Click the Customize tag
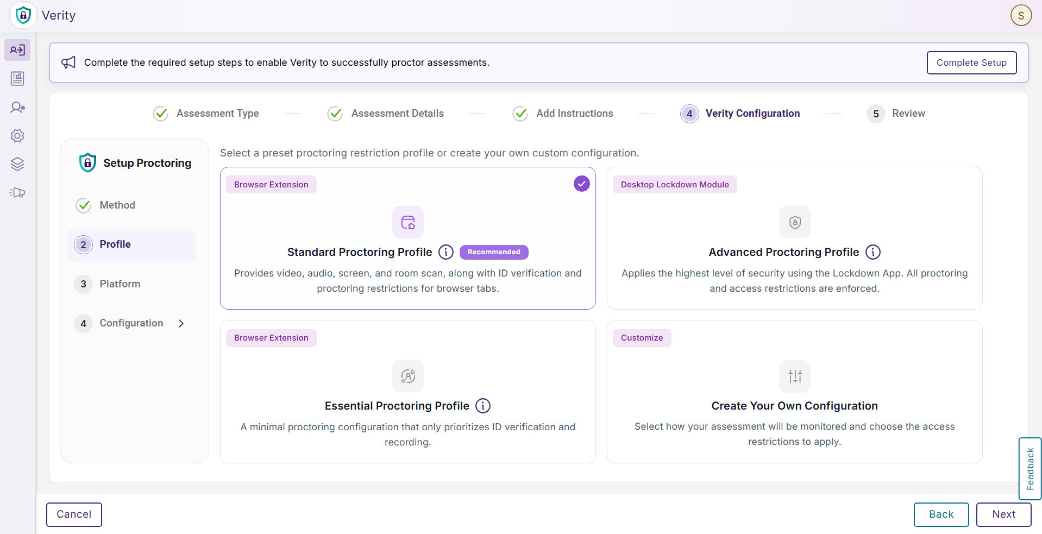Viewport: 1042px width, 534px height. pyautogui.click(x=642, y=338)
